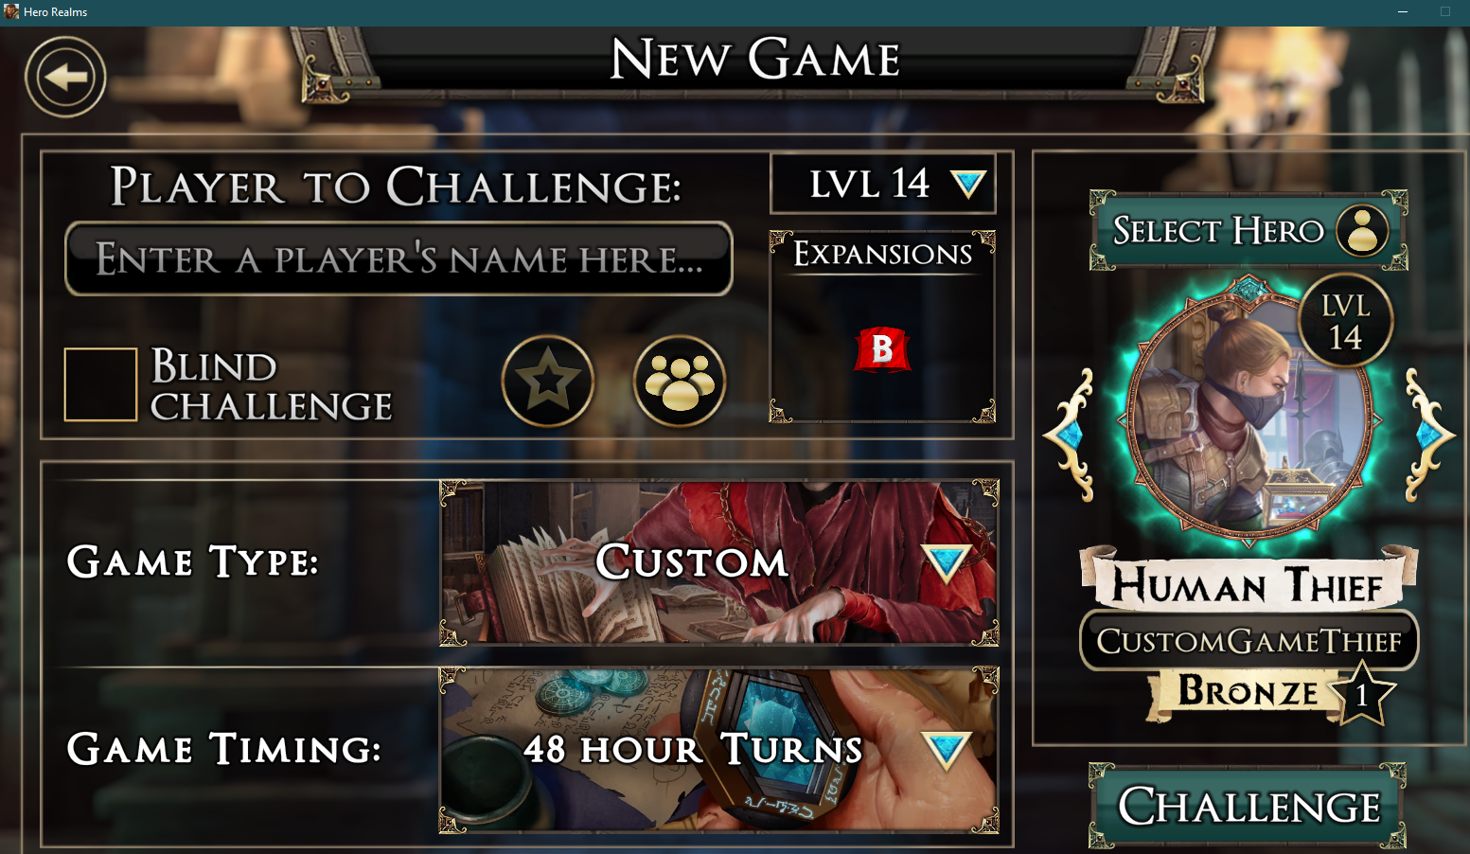
Task: Click the Challenge button
Action: [x=1248, y=807]
